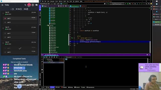Click pin tab icon in Run panel sidebar
Viewport: 161px width, 90px height.
[x=42, y=72]
